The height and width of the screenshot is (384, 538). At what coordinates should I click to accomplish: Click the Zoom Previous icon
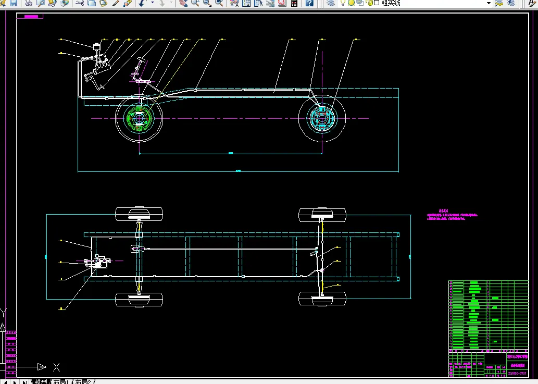click(x=219, y=3)
